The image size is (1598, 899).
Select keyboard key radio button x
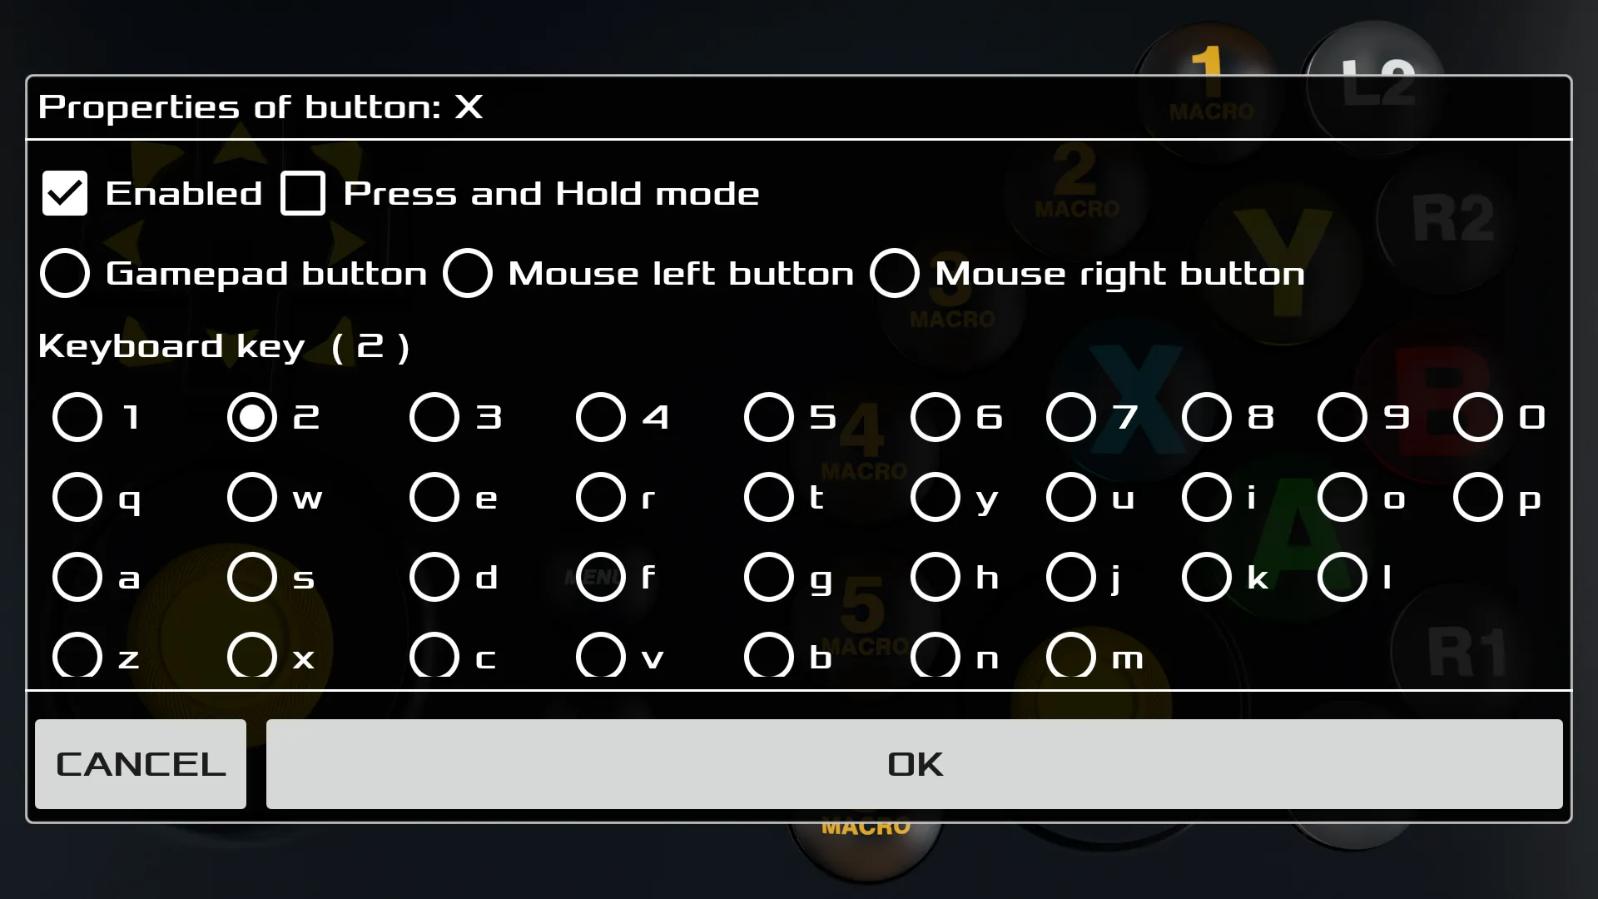(x=251, y=658)
